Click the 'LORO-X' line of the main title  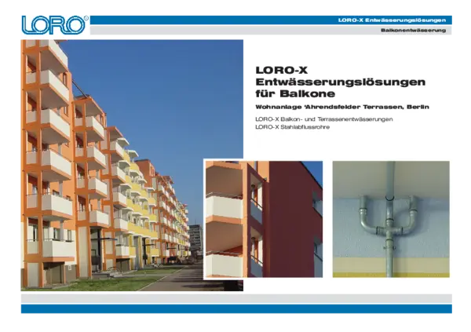(x=282, y=70)
